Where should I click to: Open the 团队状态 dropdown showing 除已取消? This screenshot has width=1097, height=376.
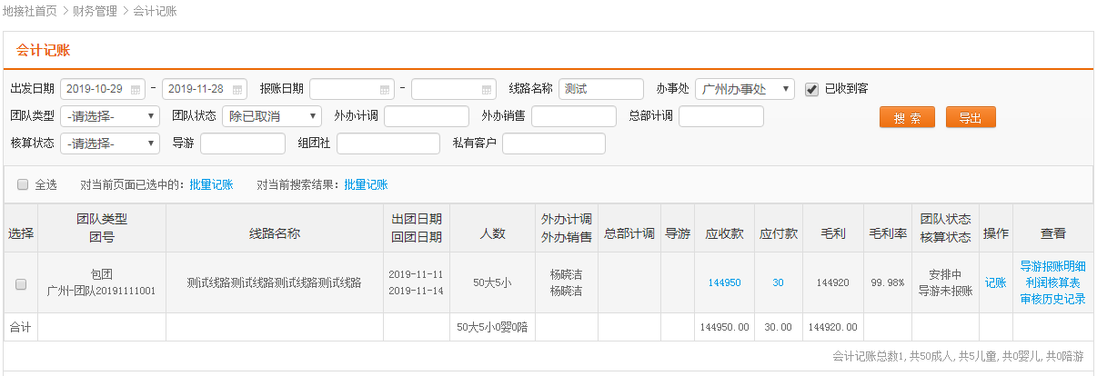[273, 116]
